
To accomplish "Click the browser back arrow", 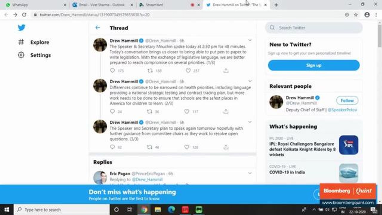I will click(6, 15).
